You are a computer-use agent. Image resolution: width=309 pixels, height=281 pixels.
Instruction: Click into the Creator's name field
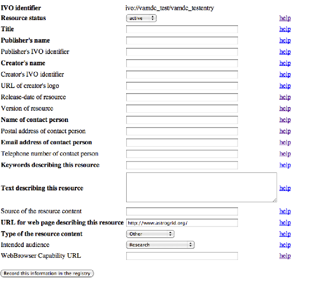pos(182,63)
